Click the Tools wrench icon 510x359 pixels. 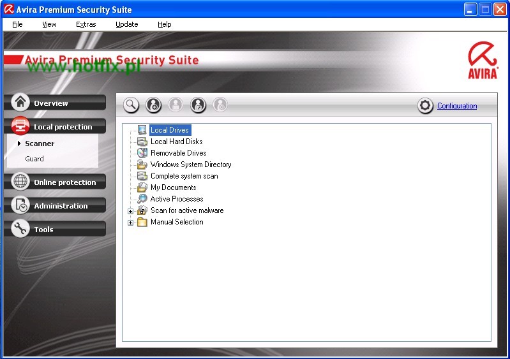pos(20,229)
